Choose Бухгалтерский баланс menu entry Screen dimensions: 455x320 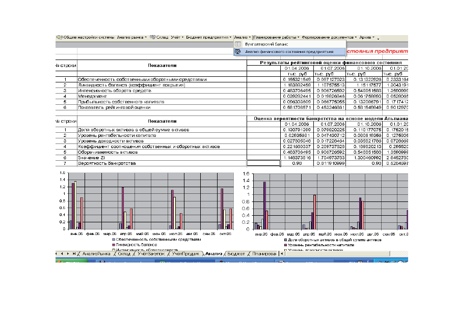(289, 44)
